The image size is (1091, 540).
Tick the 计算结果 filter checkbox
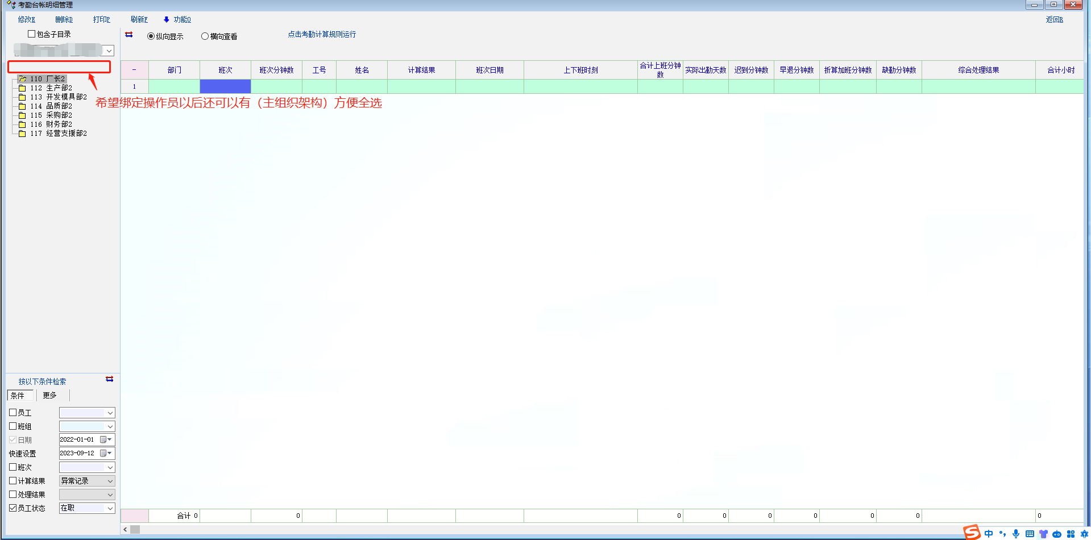pos(13,481)
